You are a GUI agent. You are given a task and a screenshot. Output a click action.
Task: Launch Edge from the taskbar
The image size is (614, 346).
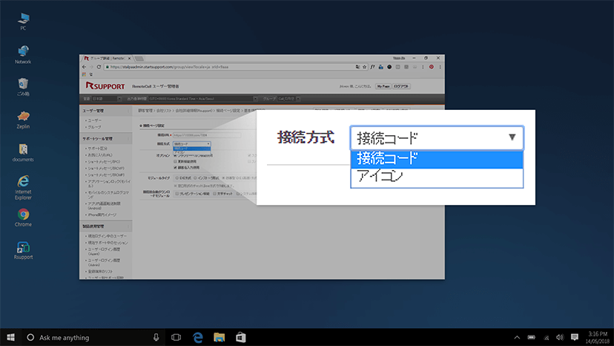coord(198,337)
